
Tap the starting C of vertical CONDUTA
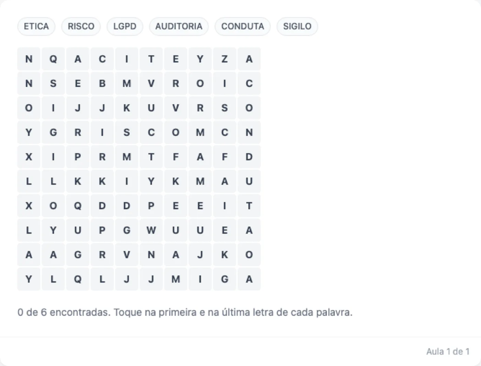pyautogui.click(x=249, y=83)
